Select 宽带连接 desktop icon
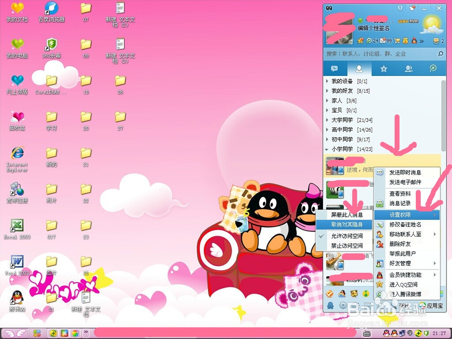Image resolution: width=452 pixels, height=339 pixels. [x=17, y=193]
